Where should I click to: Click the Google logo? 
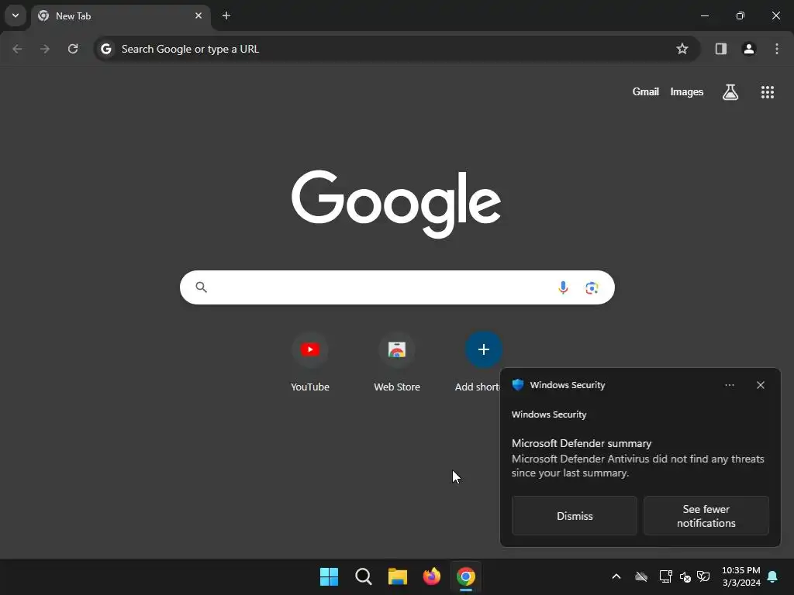[x=396, y=204]
